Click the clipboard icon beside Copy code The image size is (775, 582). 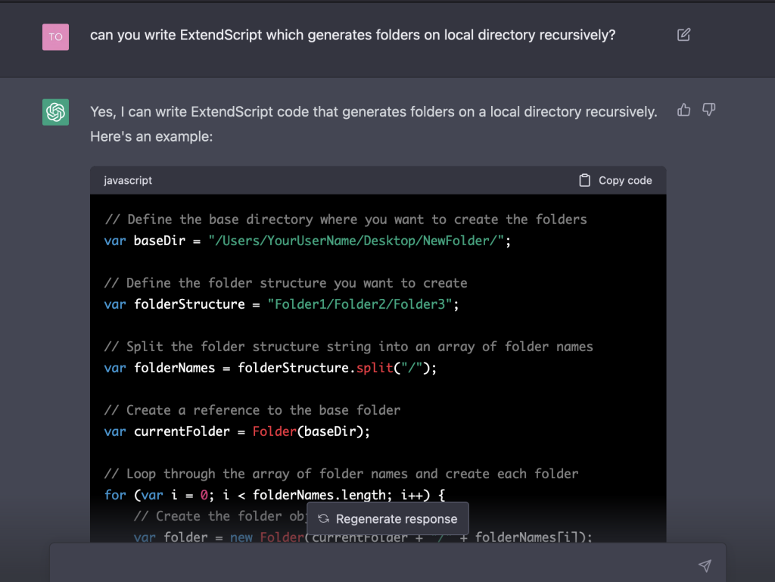click(x=584, y=180)
